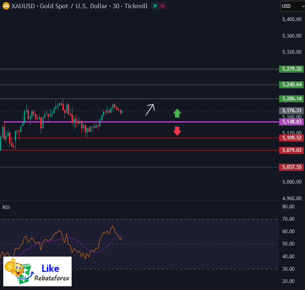Screen dimensions: 305x290
Task: Select the 5,037.55 red price label
Action: pos(291,167)
